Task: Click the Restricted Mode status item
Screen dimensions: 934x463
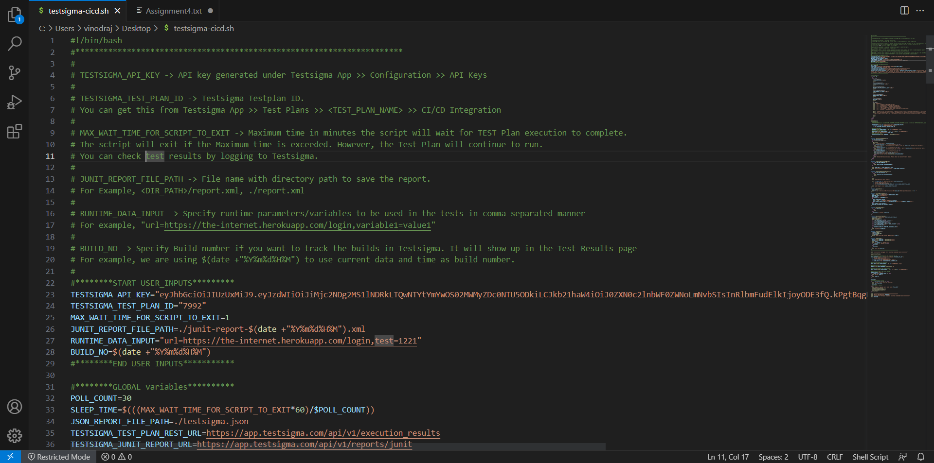Action: [59, 457]
